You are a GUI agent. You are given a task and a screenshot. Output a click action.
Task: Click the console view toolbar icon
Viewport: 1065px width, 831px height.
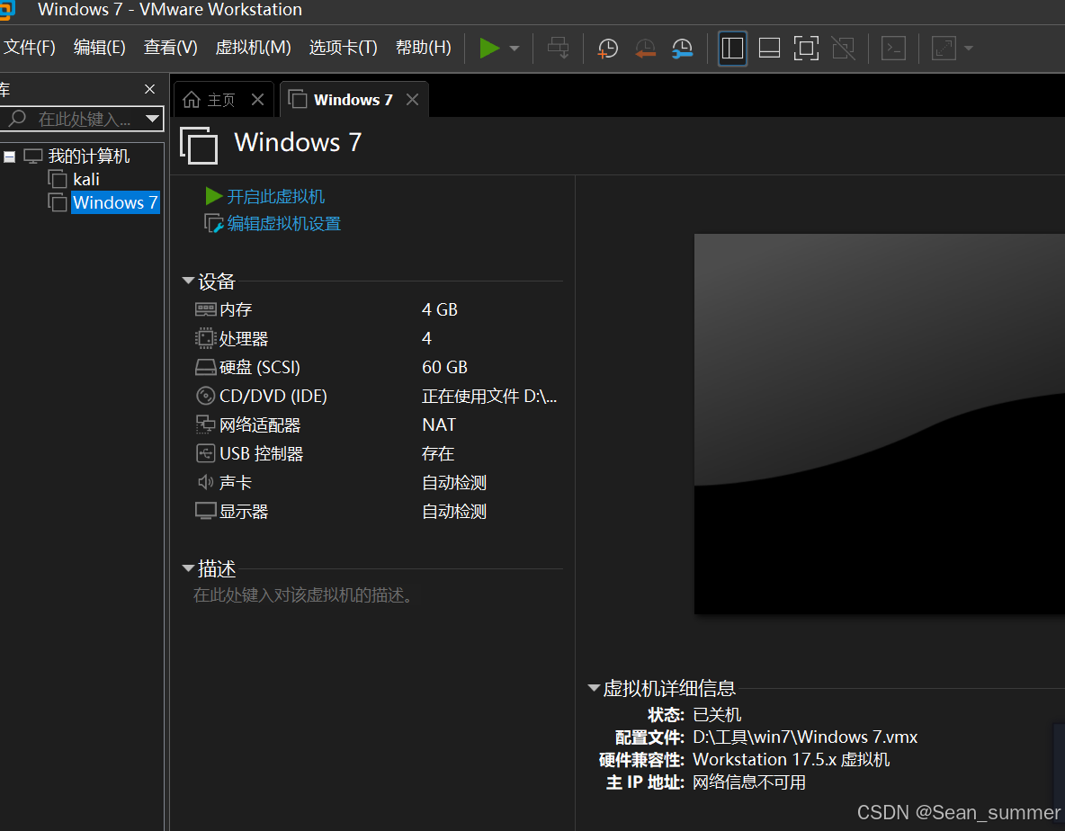click(893, 49)
